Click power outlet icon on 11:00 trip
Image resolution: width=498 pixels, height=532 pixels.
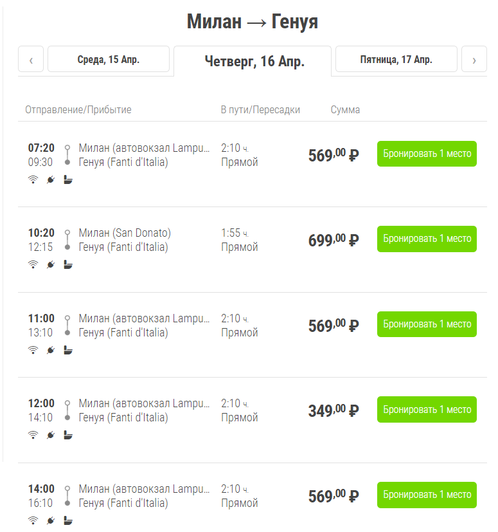click(51, 350)
